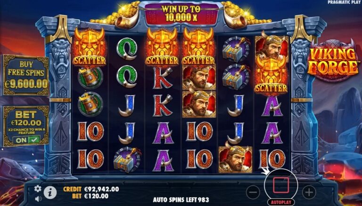
Task: Click the viking symbol on the bottom row
Action: 235,160
